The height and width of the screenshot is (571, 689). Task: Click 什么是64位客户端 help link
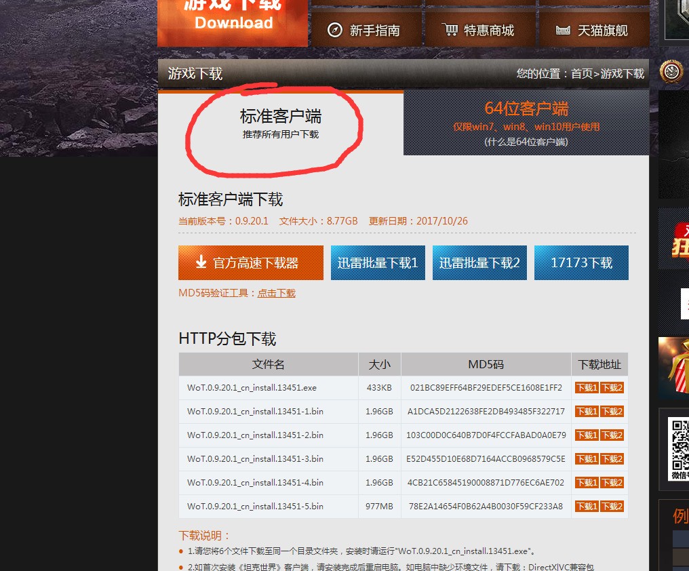[526, 142]
